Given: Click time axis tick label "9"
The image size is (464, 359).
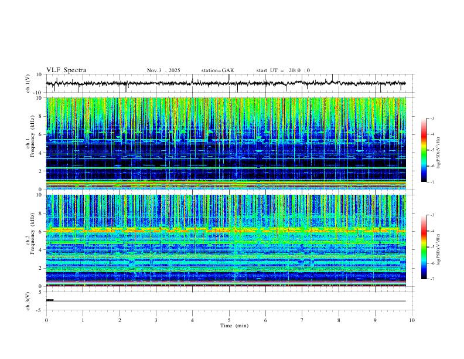Looking at the screenshot, I should [375, 320].
